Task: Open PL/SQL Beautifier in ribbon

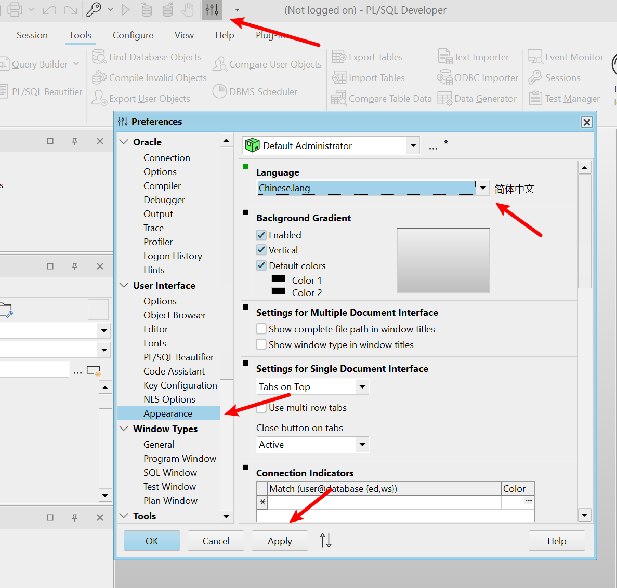Action: click(x=41, y=91)
